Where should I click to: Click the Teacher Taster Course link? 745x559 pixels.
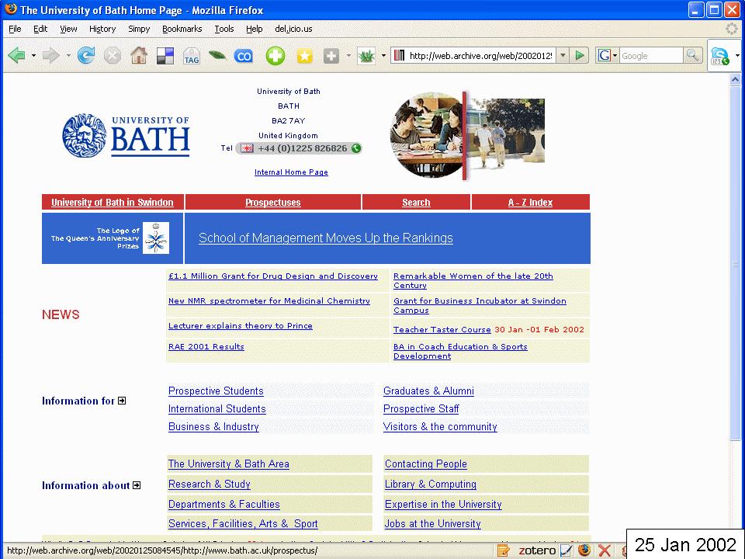[442, 329]
